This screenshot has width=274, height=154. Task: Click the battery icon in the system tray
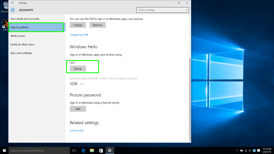241,150
